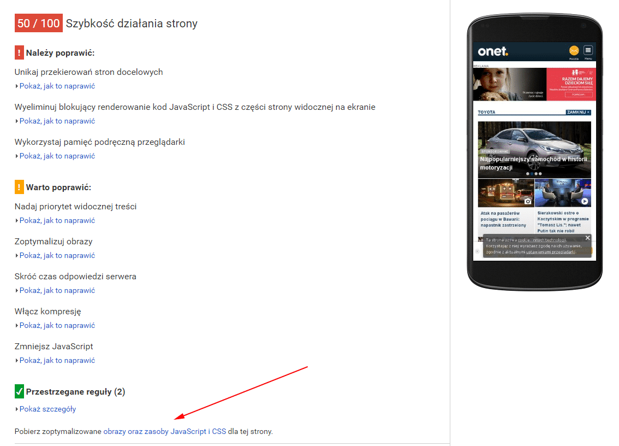Viewport: 619px width, 446px height.
Task: Click the play icon on the Tomasz Lis thumbnail
Action: [585, 201]
